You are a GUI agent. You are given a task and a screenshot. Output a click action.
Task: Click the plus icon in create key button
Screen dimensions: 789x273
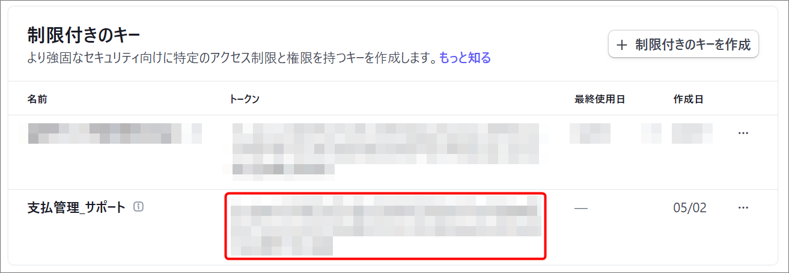pos(622,44)
